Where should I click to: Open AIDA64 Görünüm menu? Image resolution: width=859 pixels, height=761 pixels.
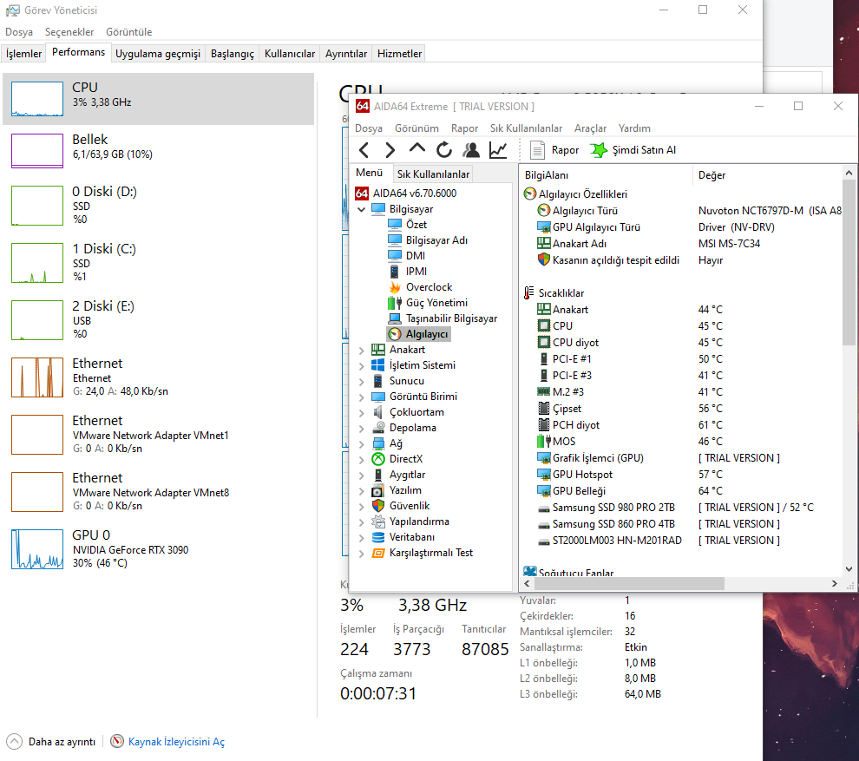click(x=416, y=128)
